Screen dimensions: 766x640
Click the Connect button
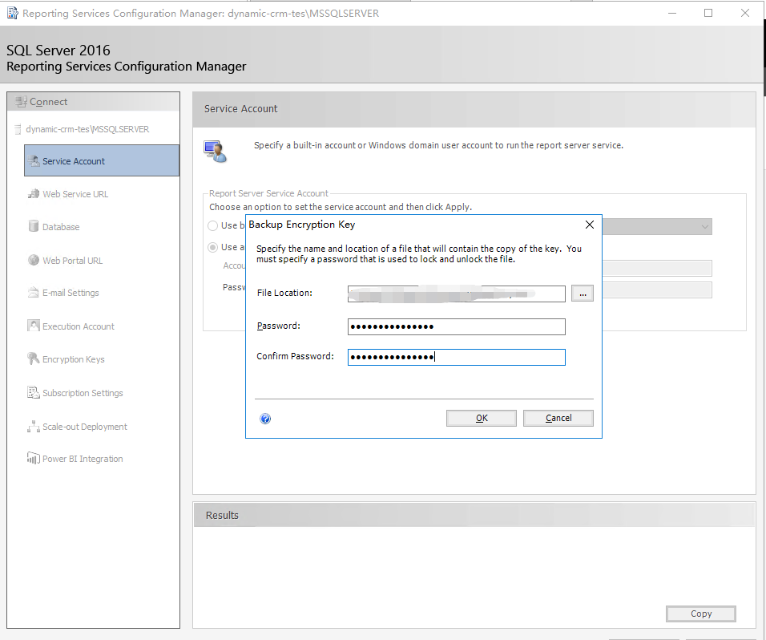[x=93, y=102]
